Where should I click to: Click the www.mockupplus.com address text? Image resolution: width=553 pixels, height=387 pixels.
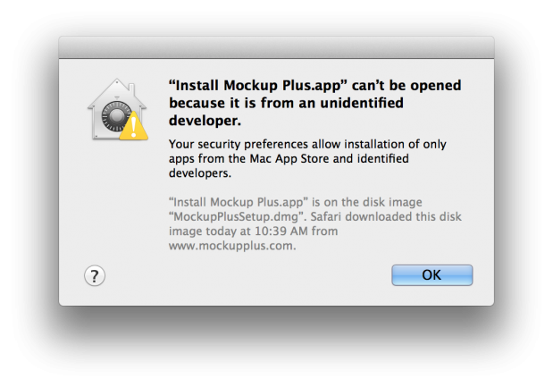point(232,246)
